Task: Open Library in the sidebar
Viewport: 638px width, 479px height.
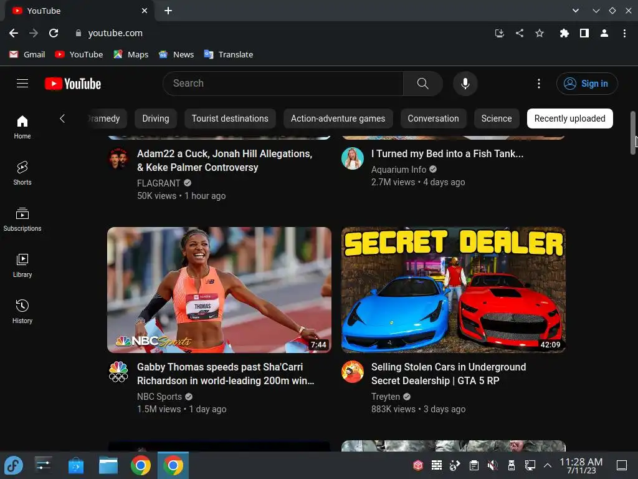Action: (22, 265)
